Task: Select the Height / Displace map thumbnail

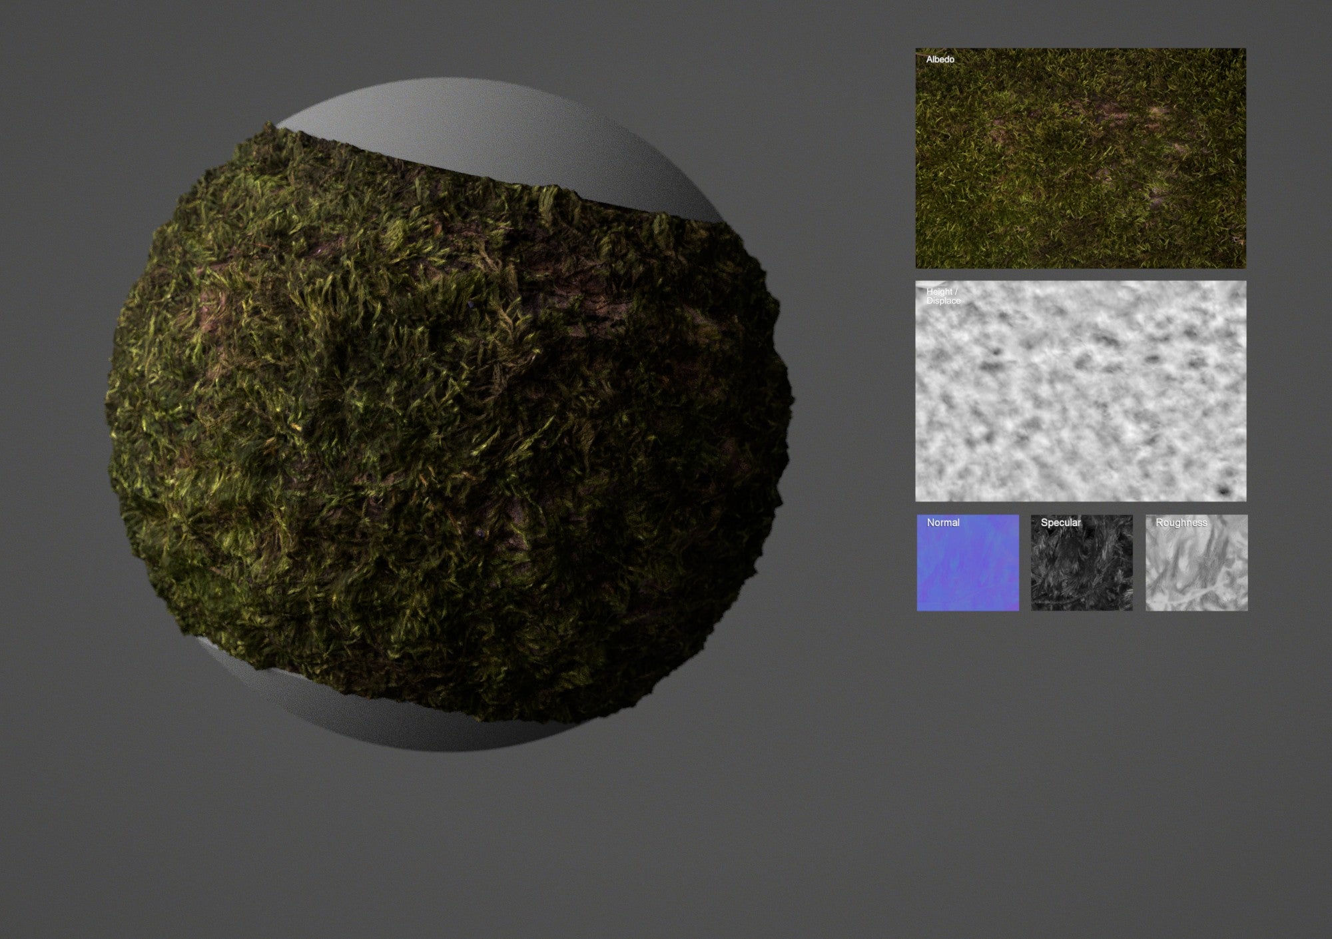Action: [1080, 391]
